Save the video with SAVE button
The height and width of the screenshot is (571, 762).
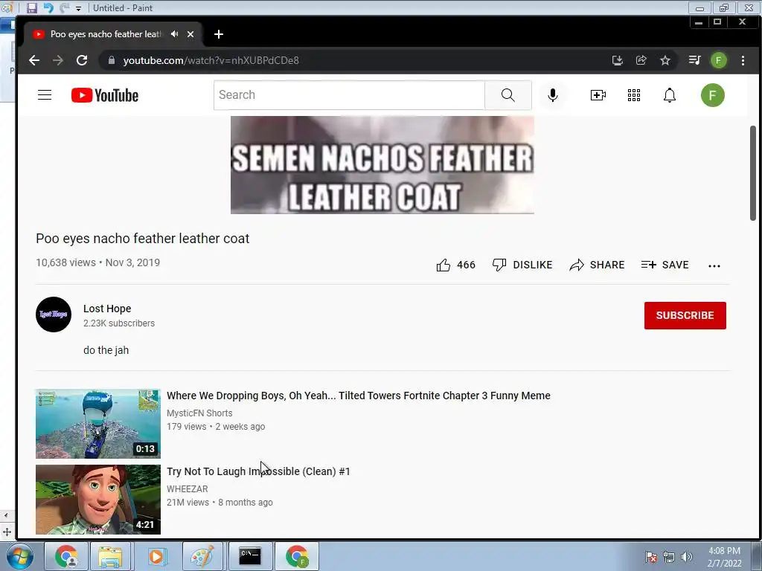665,265
